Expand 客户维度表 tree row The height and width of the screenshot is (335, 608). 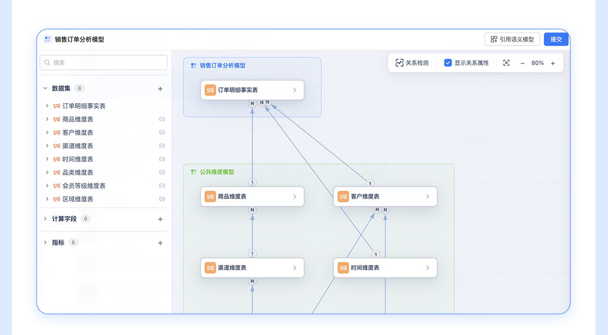tap(47, 133)
